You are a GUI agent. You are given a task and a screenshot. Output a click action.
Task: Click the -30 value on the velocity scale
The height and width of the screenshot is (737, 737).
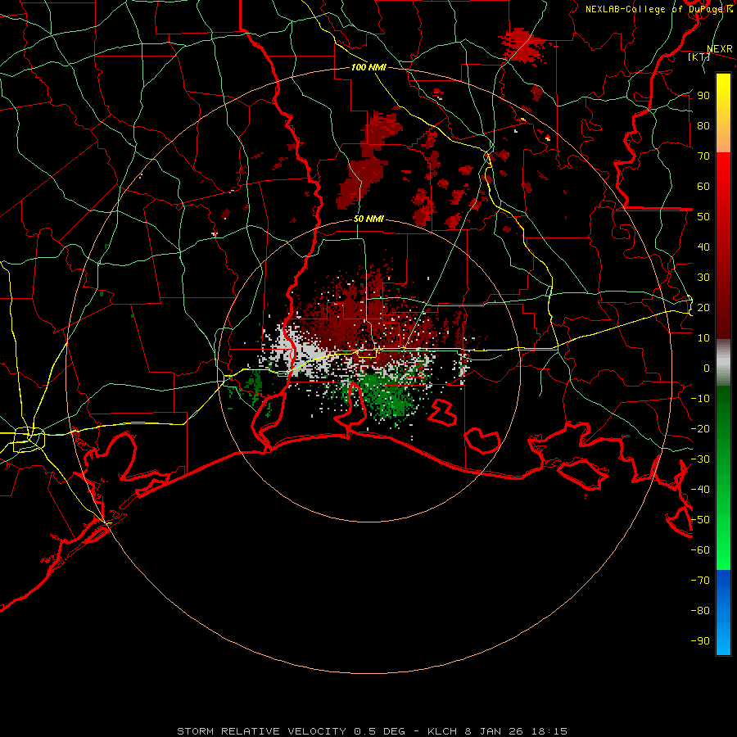700,459
